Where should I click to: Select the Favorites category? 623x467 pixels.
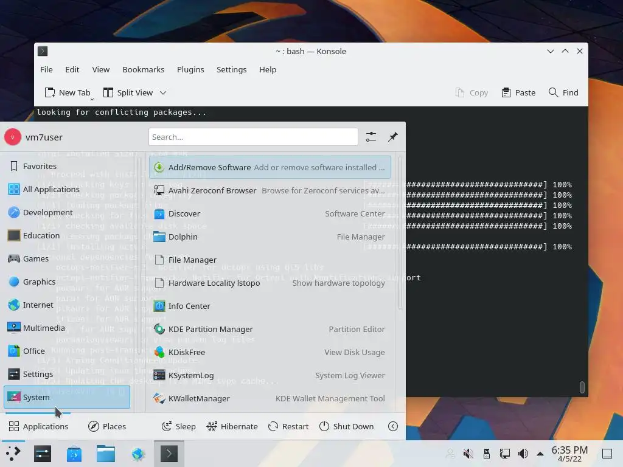(x=67, y=166)
